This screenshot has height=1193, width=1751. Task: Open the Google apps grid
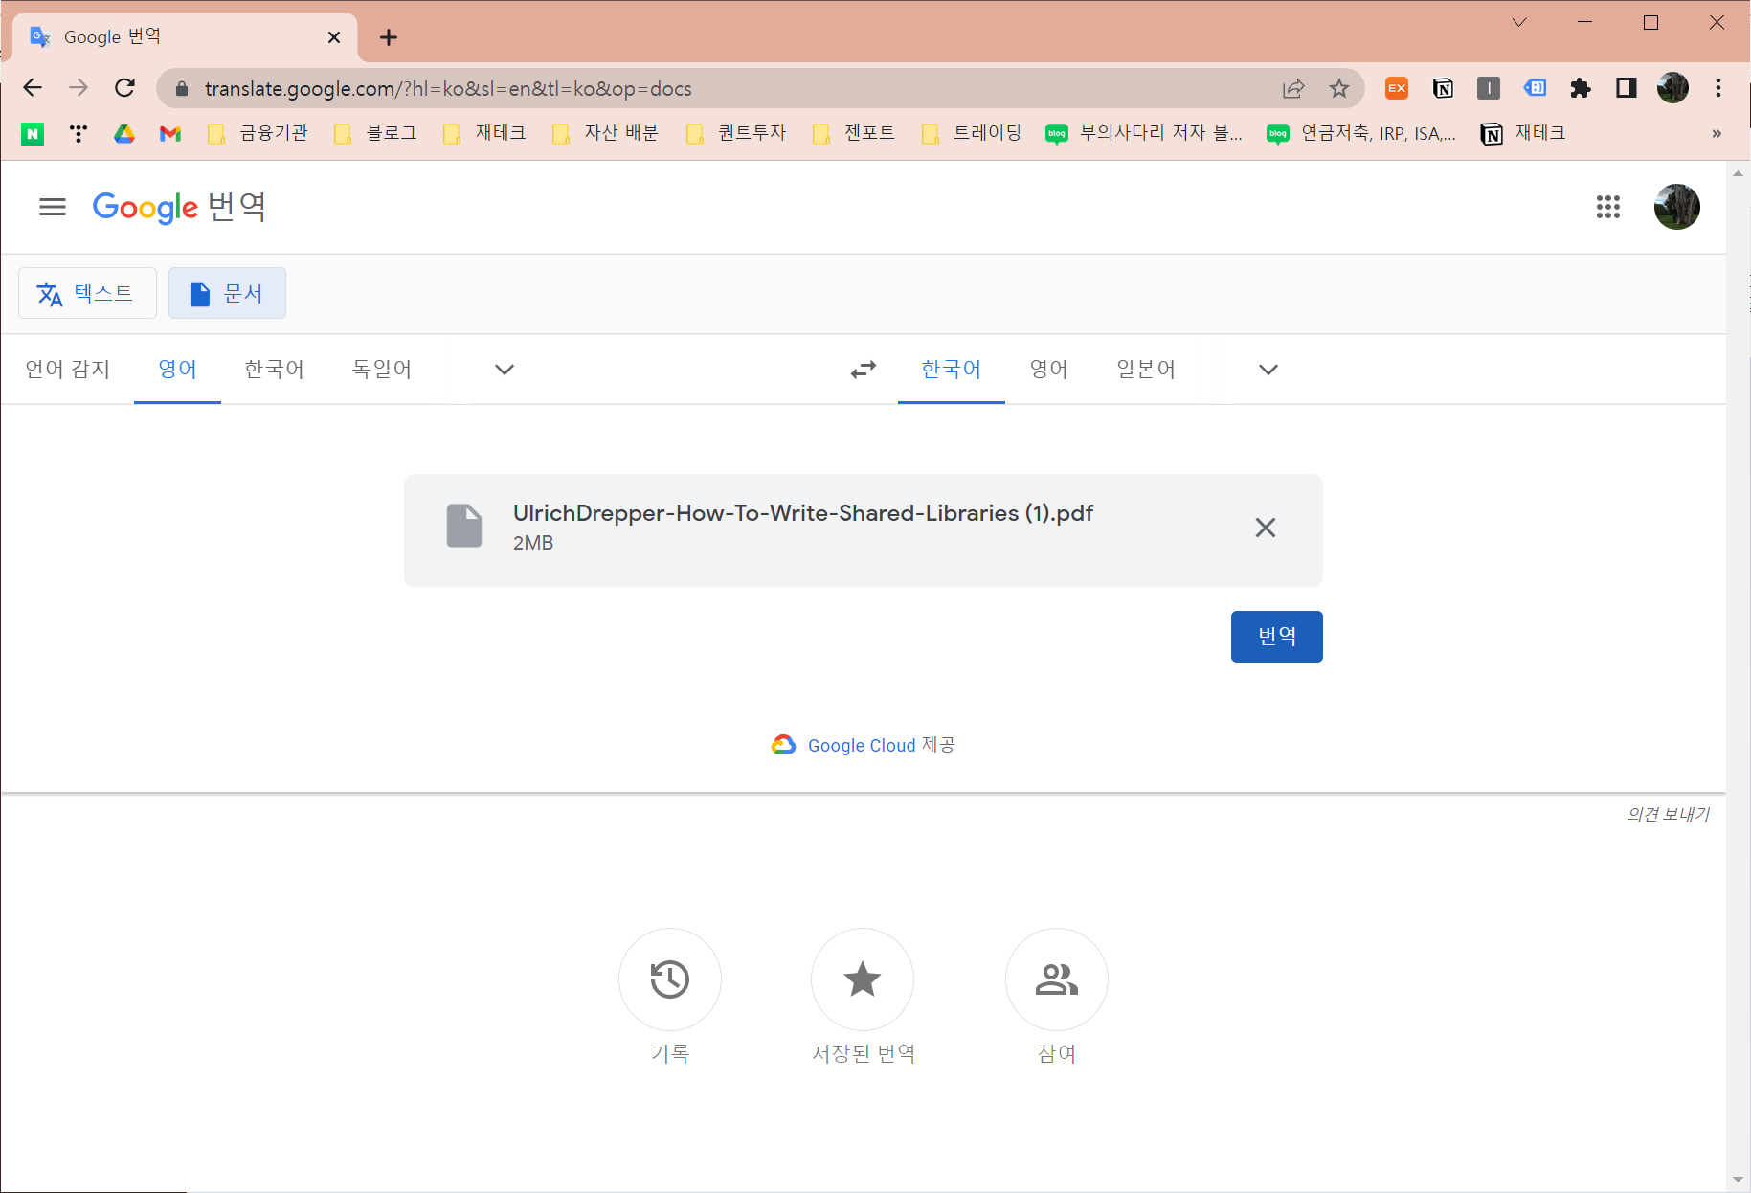coord(1608,207)
